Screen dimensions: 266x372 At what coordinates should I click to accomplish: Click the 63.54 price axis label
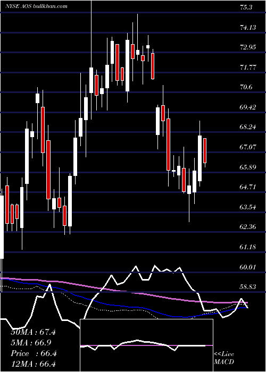tap(248, 207)
